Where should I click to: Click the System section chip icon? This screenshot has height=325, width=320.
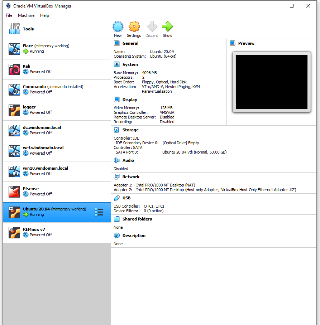tap(116, 64)
